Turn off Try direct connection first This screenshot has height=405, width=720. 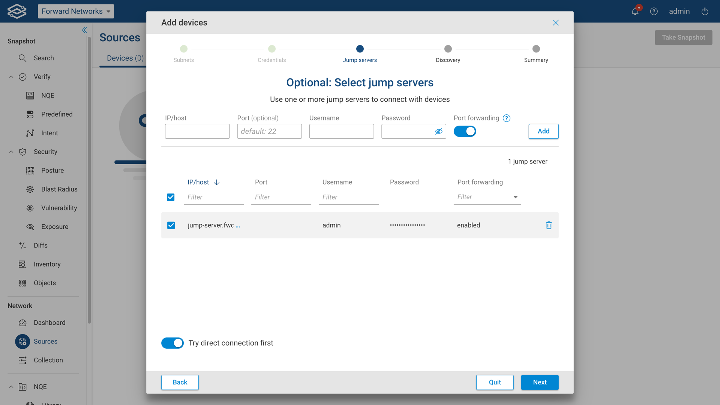tap(172, 343)
